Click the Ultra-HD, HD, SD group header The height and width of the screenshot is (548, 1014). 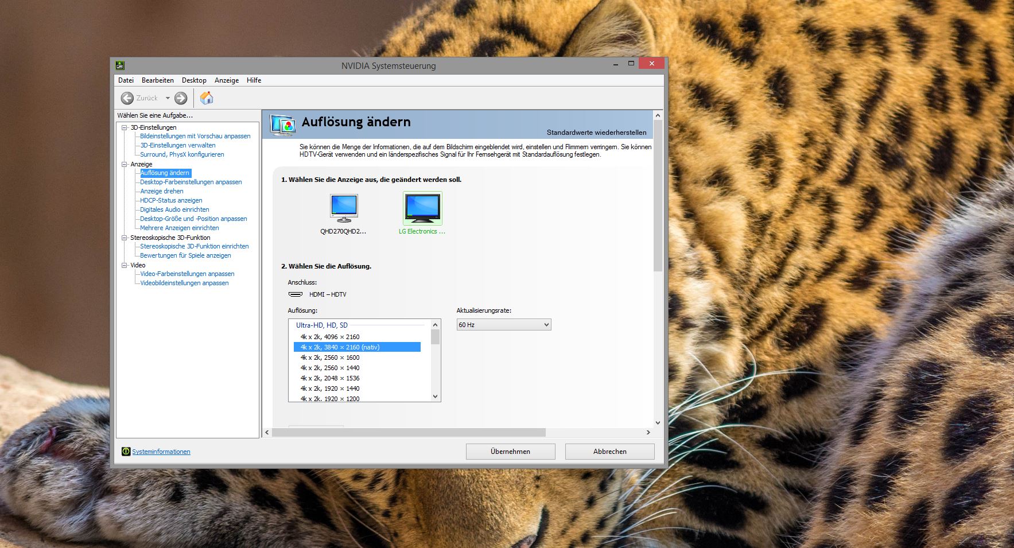point(322,325)
